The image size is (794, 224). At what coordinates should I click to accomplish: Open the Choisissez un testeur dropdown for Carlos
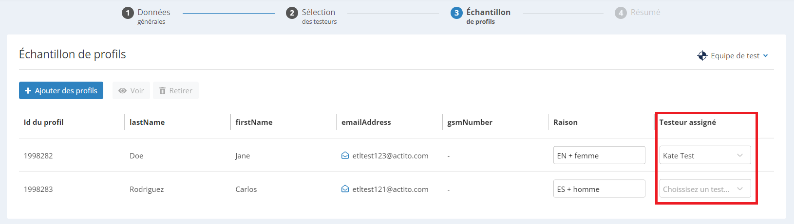coord(705,189)
